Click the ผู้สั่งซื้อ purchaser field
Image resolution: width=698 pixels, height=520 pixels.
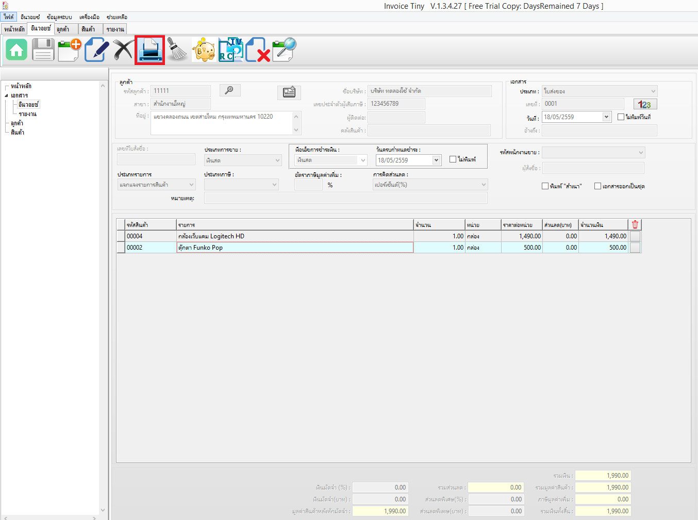593,168
